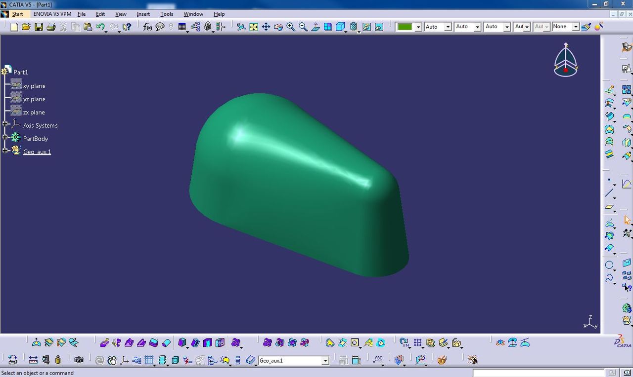Toggle Hide/Show on the top toolbar
633x377 pixels.
366,27
